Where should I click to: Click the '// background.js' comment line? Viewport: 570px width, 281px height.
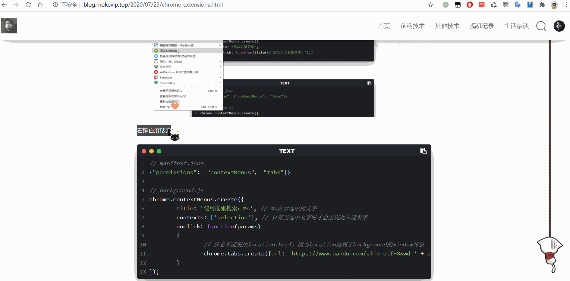[177, 190]
